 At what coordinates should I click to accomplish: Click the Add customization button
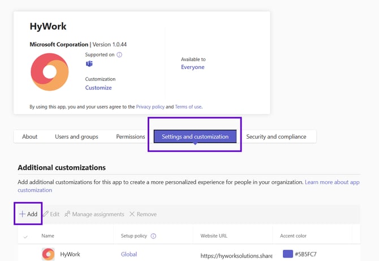(28, 214)
